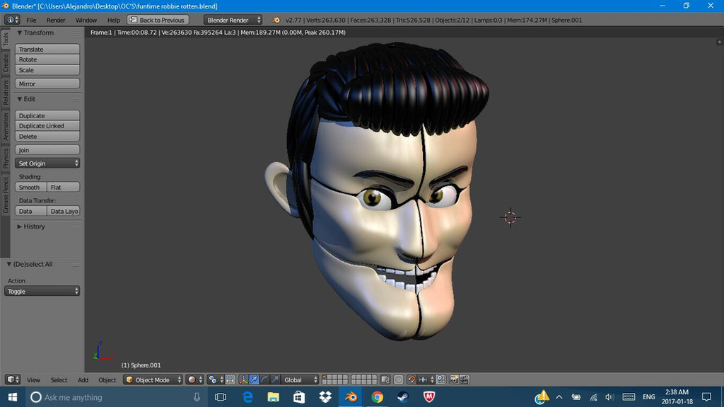The width and height of the screenshot is (724, 407).
Task: Click the Back to Previous button
Action: [x=158, y=20]
